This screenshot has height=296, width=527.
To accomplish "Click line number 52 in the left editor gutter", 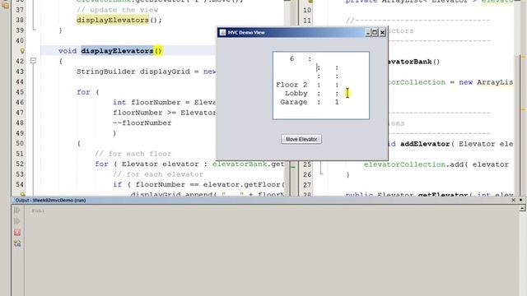I will coord(20,164).
